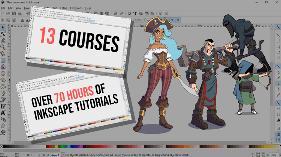Activate the Spray objects tool

point(3,120)
